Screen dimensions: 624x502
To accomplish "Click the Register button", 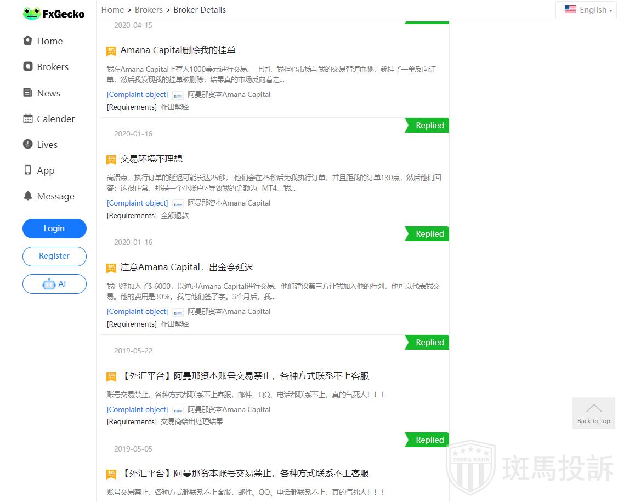I will click(x=54, y=256).
